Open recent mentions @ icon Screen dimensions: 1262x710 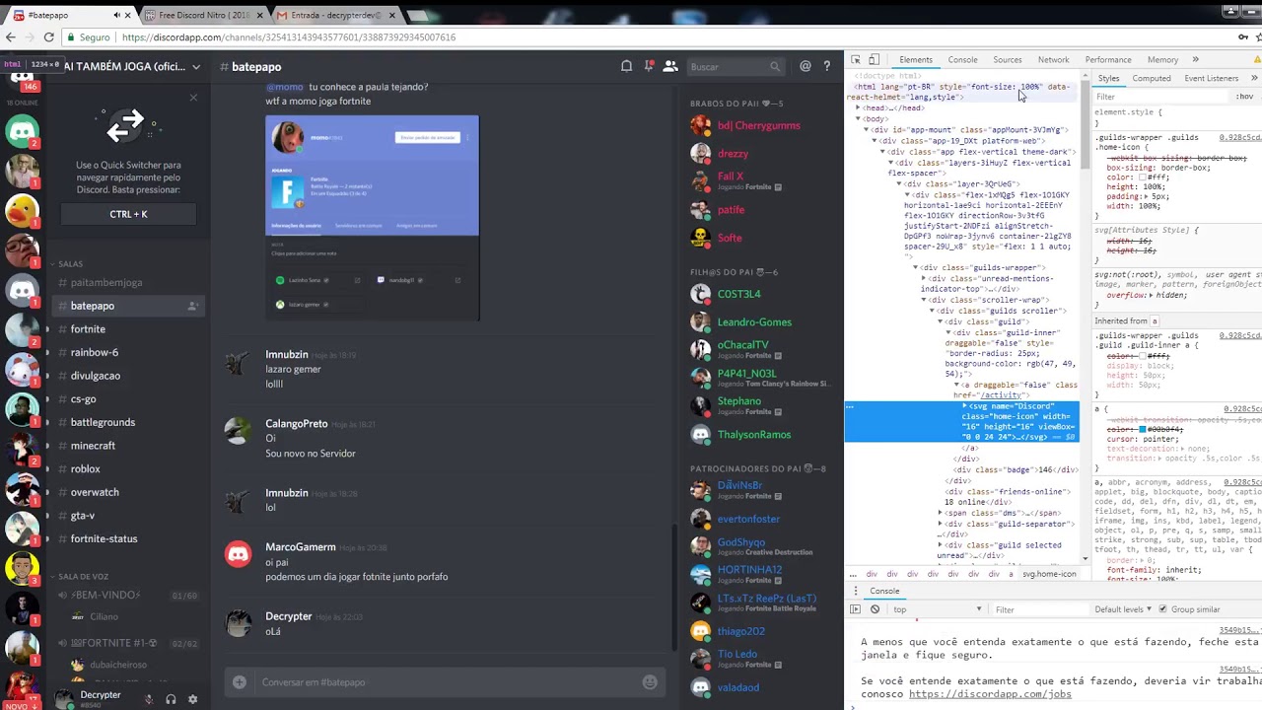click(x=806, y=66)
